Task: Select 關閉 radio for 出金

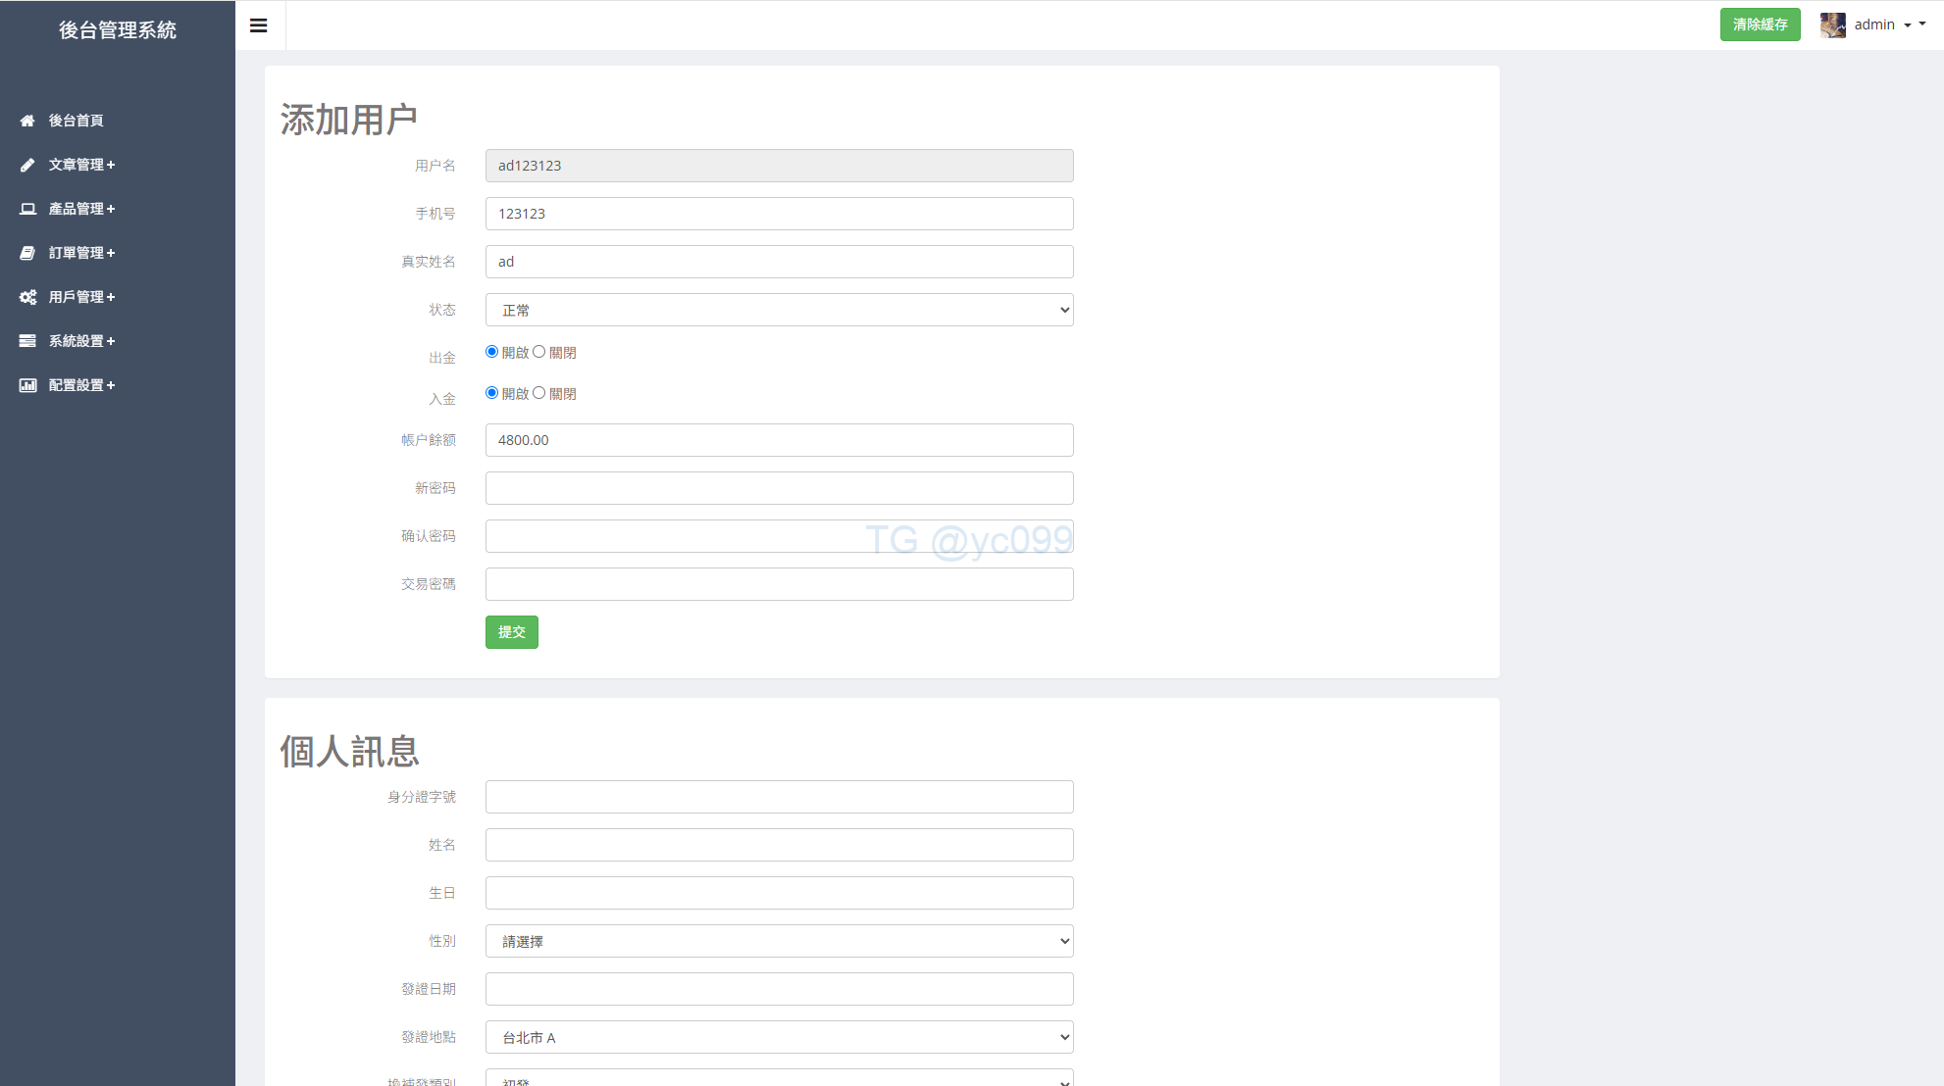Action: [539, 352]
